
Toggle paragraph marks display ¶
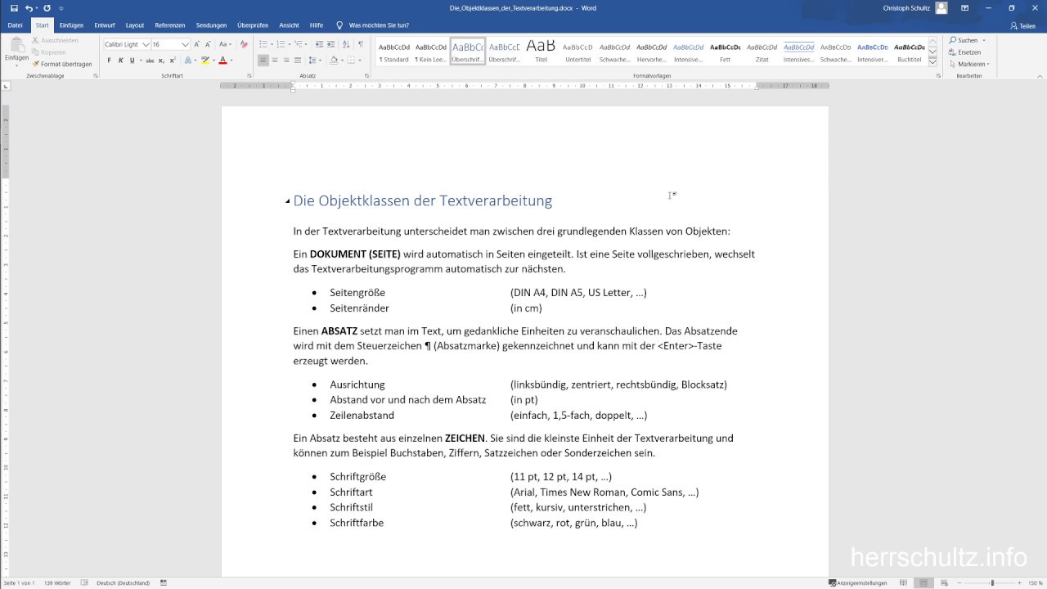point(360,44)
